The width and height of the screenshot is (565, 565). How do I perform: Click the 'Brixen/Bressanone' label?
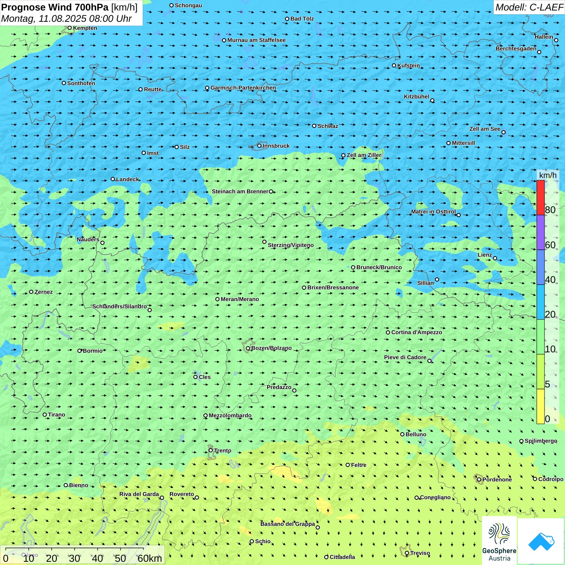pyautogui.click(x=333, y=287)
